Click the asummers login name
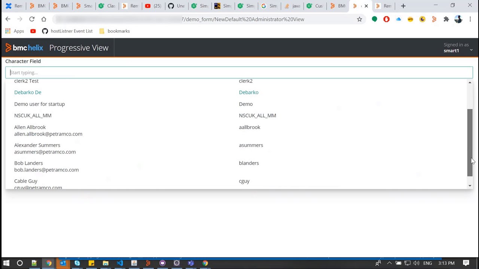This screenshot has height=269, width=479. (251, 145)
